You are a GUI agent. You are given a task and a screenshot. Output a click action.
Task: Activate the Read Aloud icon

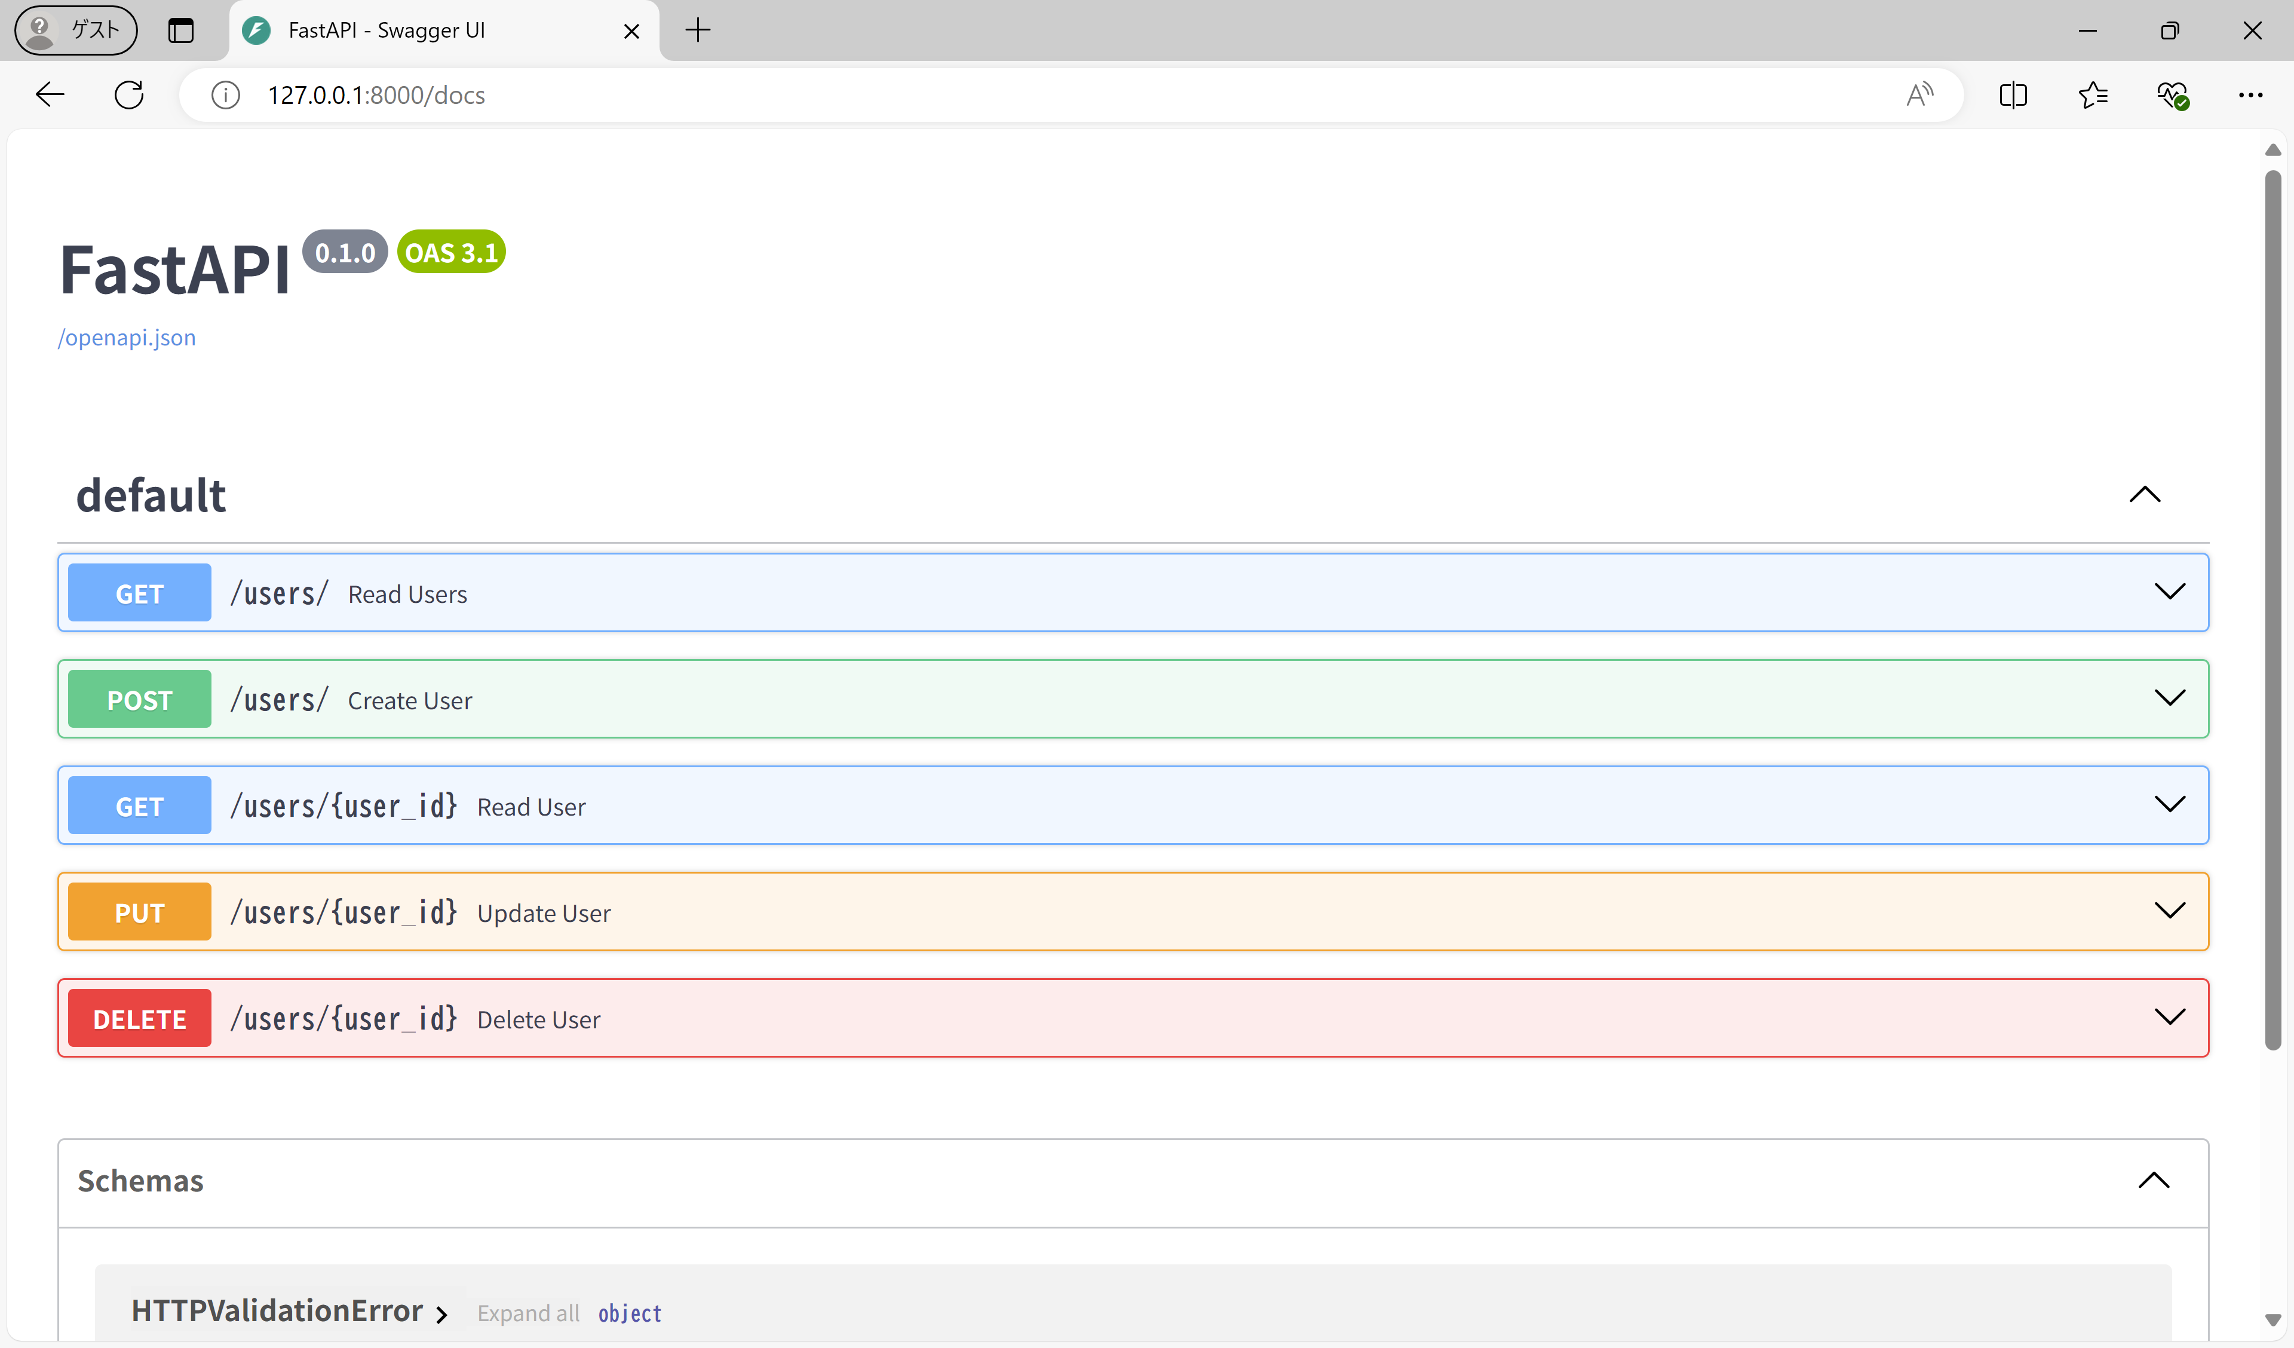point(1920,95)
